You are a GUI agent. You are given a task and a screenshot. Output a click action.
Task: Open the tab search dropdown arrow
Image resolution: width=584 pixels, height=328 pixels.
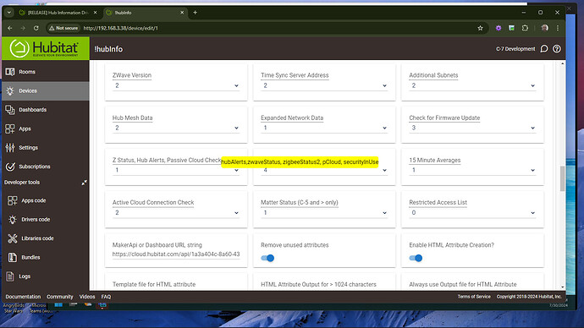click(x=9, y=13)
